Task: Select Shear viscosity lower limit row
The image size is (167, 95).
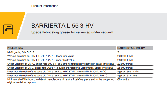Action: pyautogui.click(x=80, y=64)
